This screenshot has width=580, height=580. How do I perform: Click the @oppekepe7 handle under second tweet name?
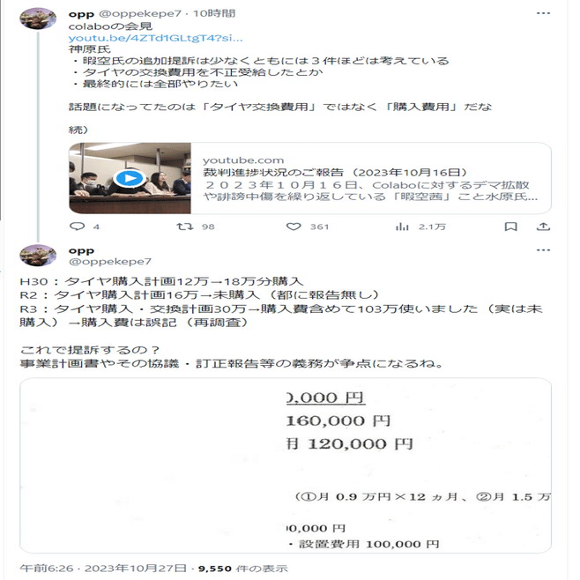pyautogui.click(x=110, y=262)
